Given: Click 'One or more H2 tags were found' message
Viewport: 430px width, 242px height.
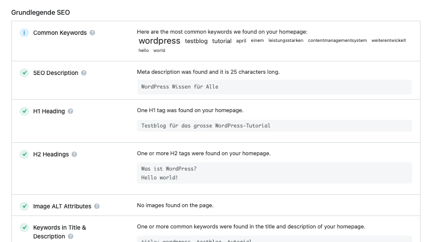Looking at the screenshot, I should point(204,153).
